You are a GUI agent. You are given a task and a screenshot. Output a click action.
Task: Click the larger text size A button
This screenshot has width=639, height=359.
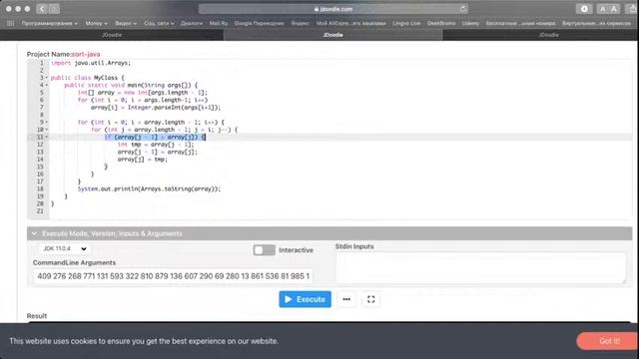click(x=614, y=9)
